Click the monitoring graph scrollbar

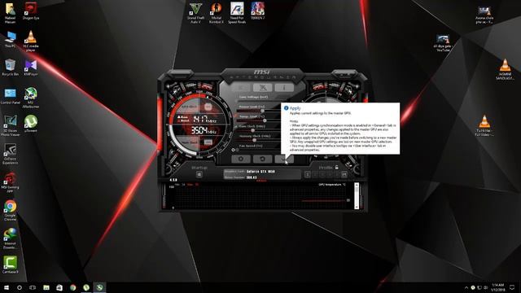[357, 195]
